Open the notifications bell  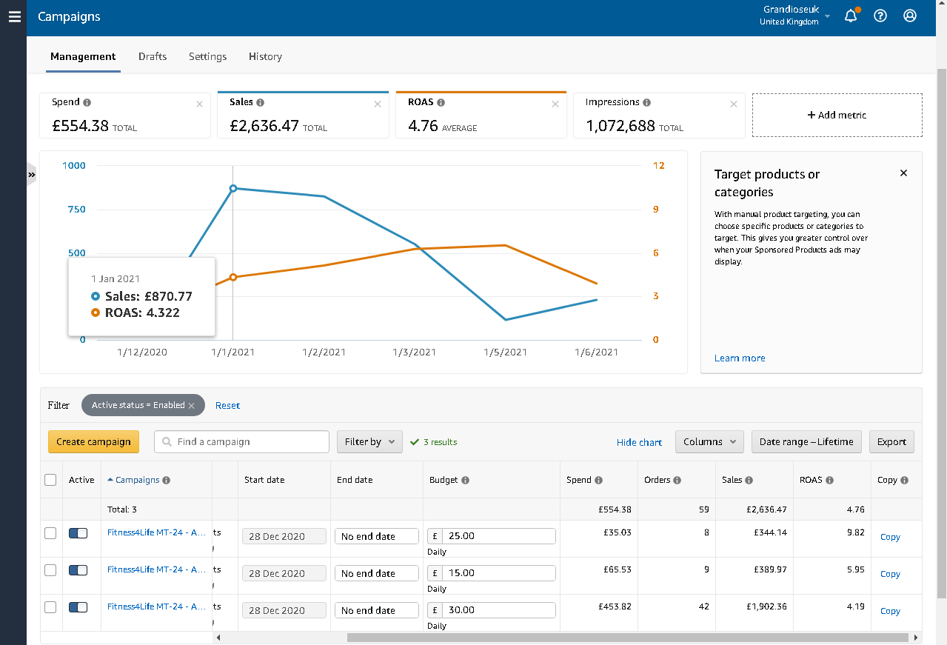point(851,16)
